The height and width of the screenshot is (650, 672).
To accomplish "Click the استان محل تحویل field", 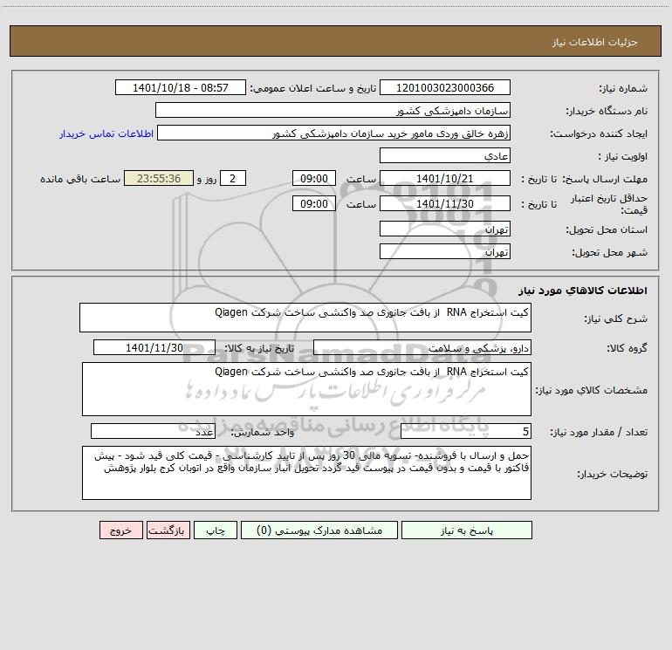I will tap(445, 229).
